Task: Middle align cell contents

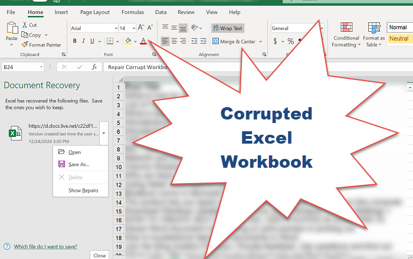Action: click(x=174, y=27)
